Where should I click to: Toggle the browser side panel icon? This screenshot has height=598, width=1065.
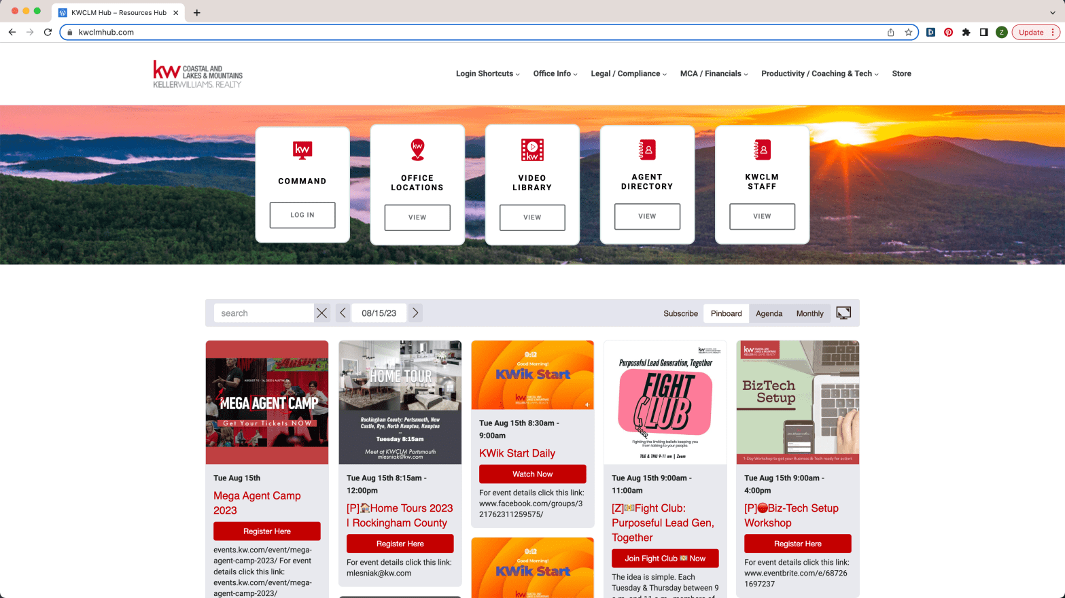(x=983, y=32)
